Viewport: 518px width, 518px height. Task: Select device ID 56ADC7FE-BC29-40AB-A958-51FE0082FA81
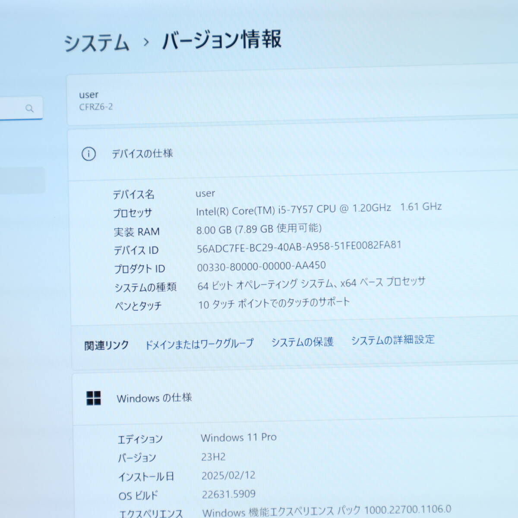coord(299,247)
